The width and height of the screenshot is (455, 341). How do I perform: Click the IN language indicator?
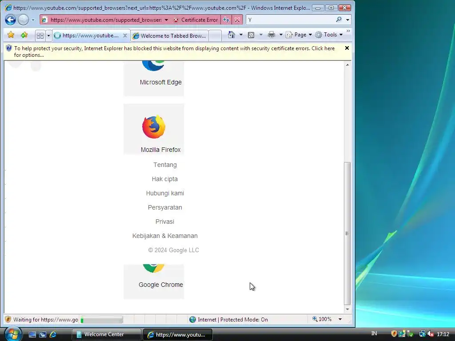(x=374, y=333)
